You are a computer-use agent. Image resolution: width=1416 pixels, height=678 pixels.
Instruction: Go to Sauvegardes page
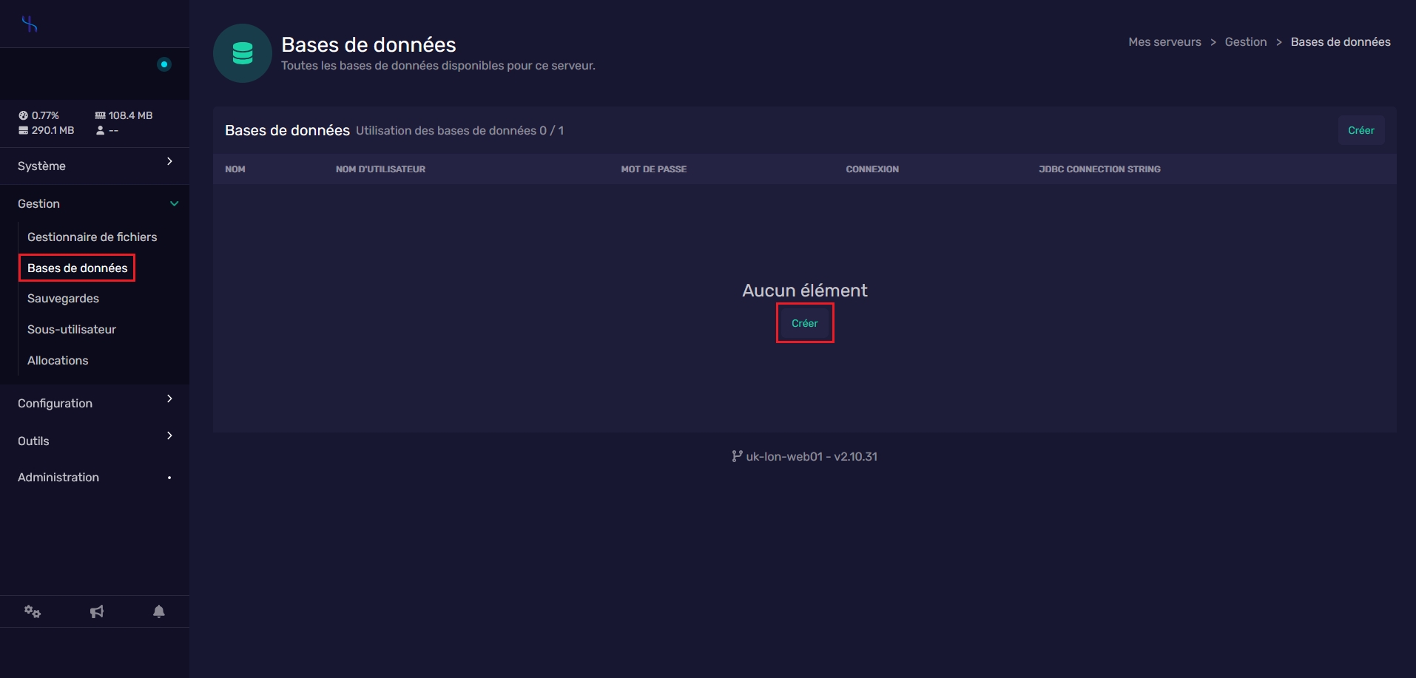tap(63, 298)
